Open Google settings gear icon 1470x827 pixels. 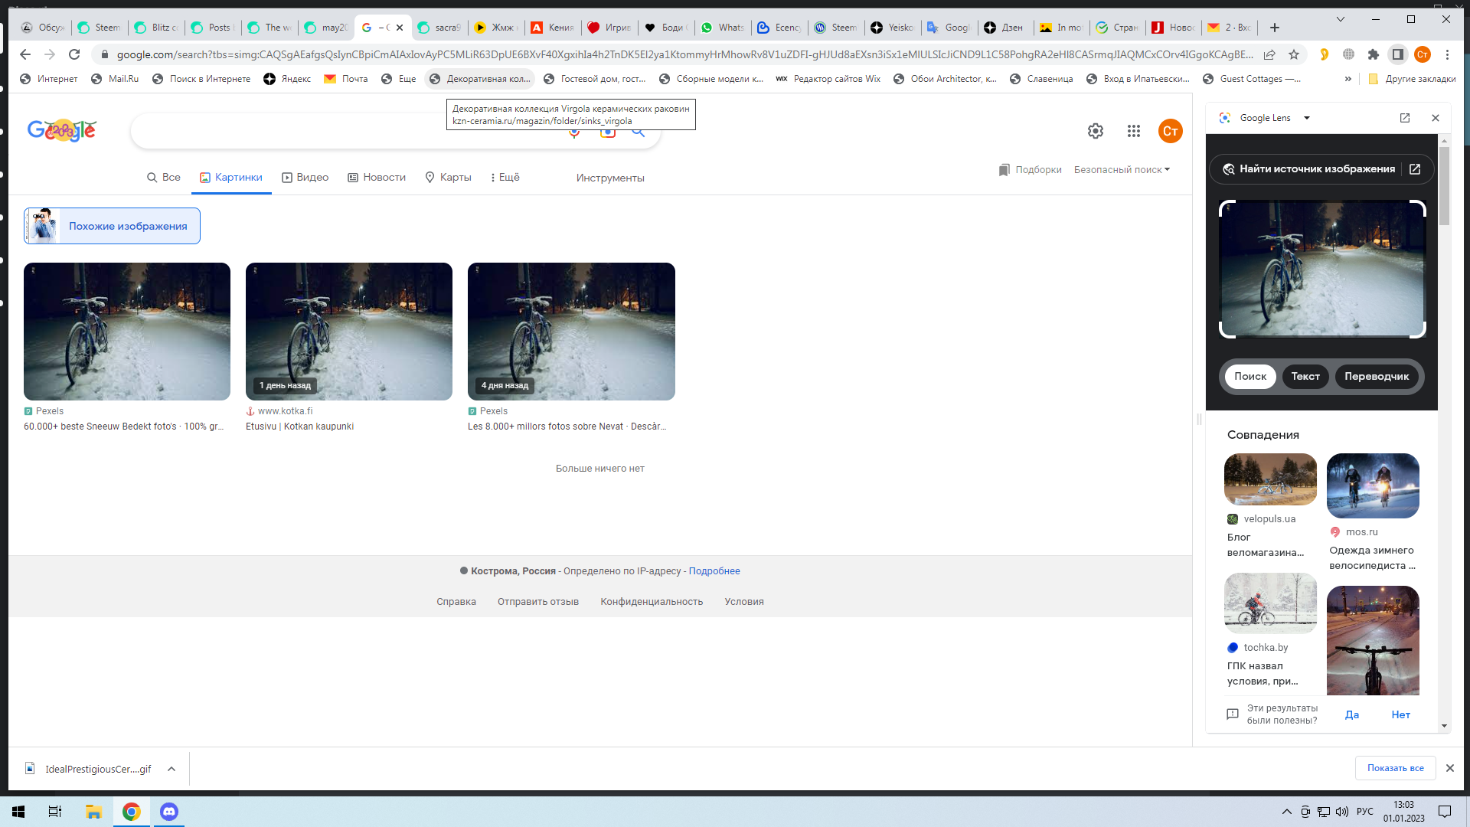point(1096,131)
